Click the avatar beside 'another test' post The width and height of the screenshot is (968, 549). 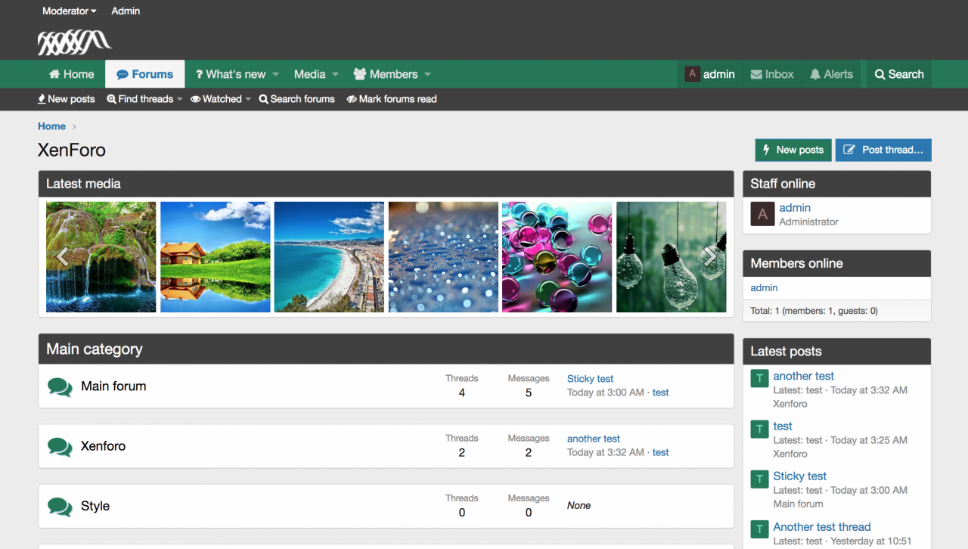(x=759, y=378)
